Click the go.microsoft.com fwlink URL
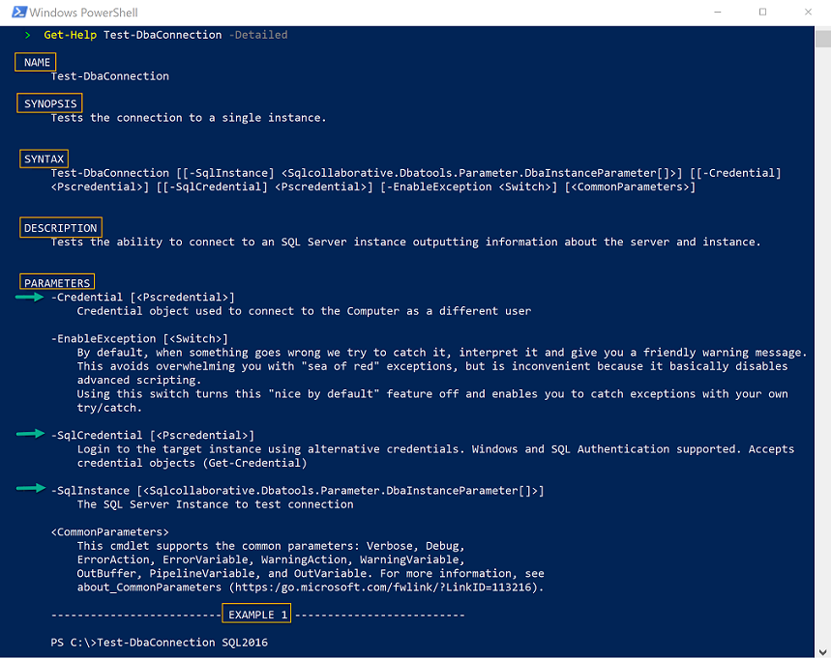This screenshot has height=658, width=831. tap(383, 587)
